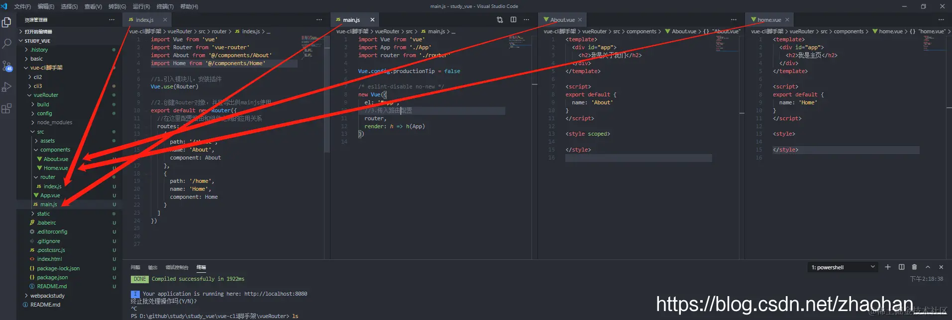The width and height of the screenshot is (952, 320).
Task: Click components breadcrumb in About.vue editor
Action: (641, 31)
